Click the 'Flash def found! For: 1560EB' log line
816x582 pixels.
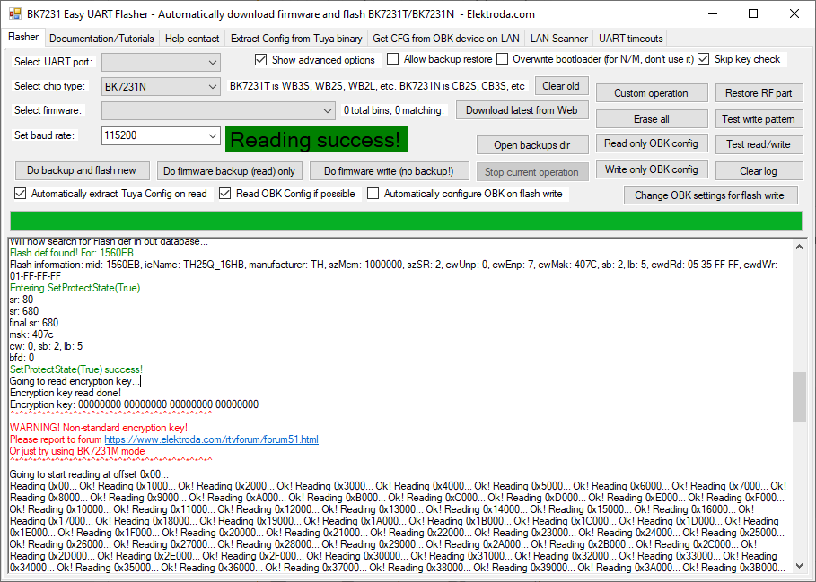[72, 253]
